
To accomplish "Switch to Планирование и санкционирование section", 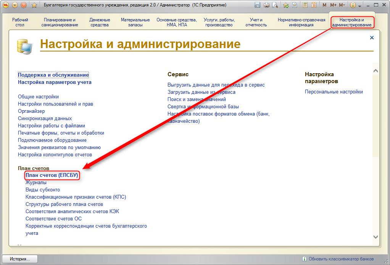I will point(60,22).
